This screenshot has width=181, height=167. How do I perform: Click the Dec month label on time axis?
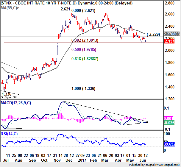(x=69, y=160)
